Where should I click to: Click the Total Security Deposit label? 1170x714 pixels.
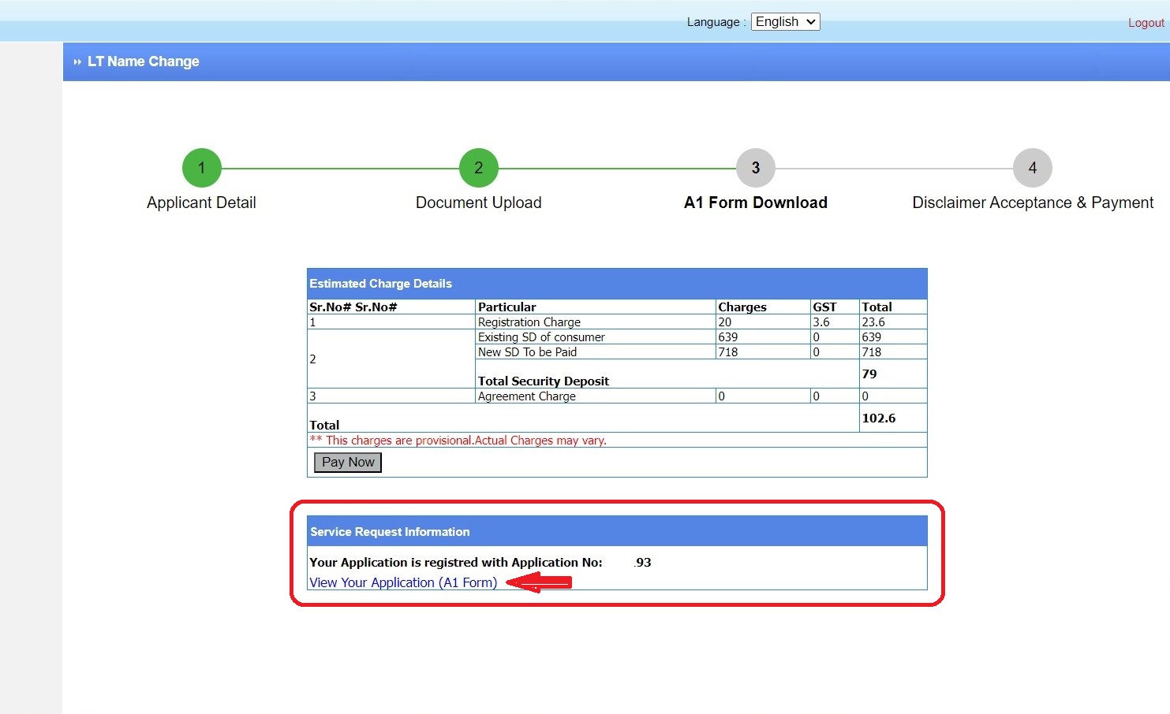pyautogui.click(x=544, y=381)
